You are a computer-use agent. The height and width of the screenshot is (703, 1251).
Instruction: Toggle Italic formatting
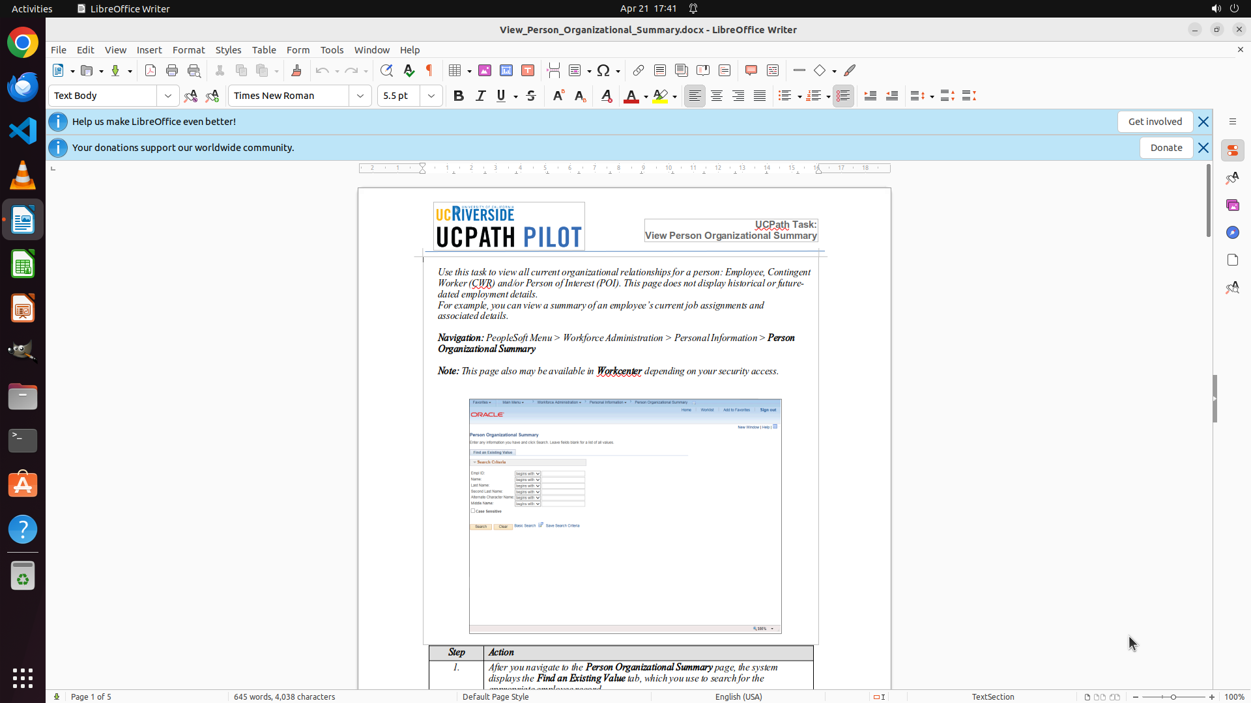480,96
